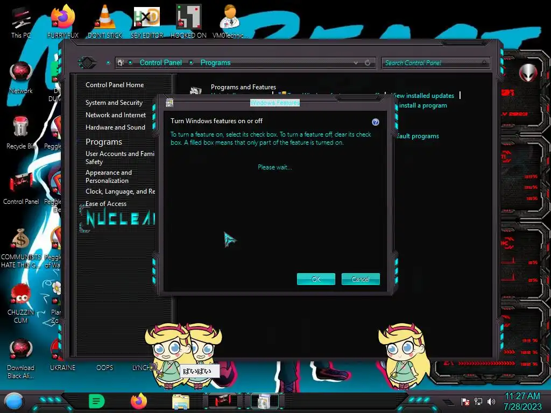
Task: Open Control Panel Home link
Action: coord(115,84)
